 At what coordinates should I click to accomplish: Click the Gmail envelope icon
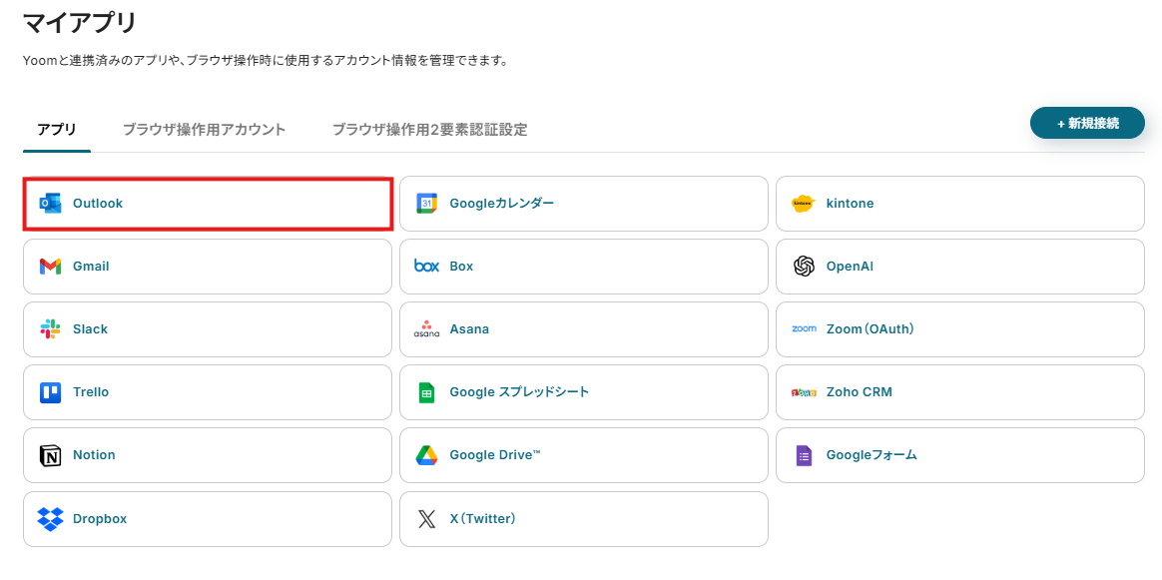50,267
